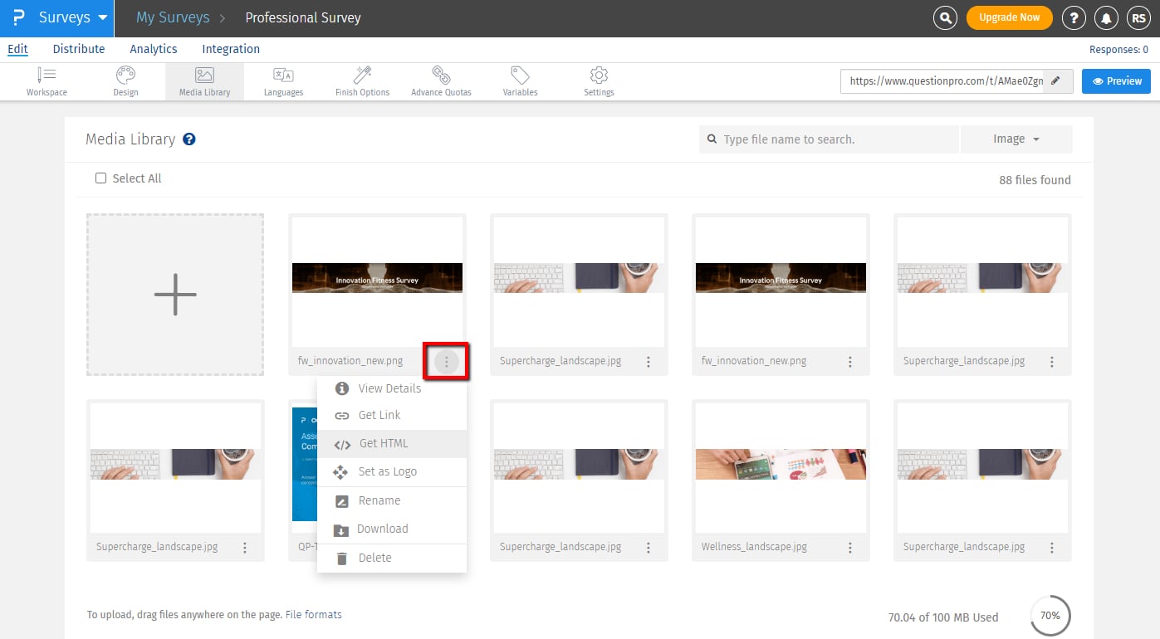Screen dimensions: 1160x639
Task: Open the kebab menu on Wellness_landscape.jpg
Action: [849, 547]
